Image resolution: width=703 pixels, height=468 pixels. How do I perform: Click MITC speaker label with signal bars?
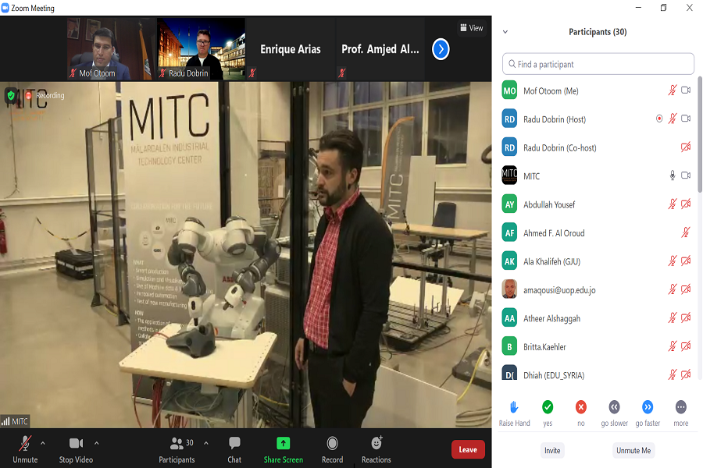coord(15,421)
